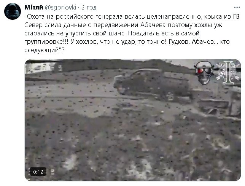
Task: Click the word 'группировке!!!' in the tweet
Action: [x=46, y=42]
